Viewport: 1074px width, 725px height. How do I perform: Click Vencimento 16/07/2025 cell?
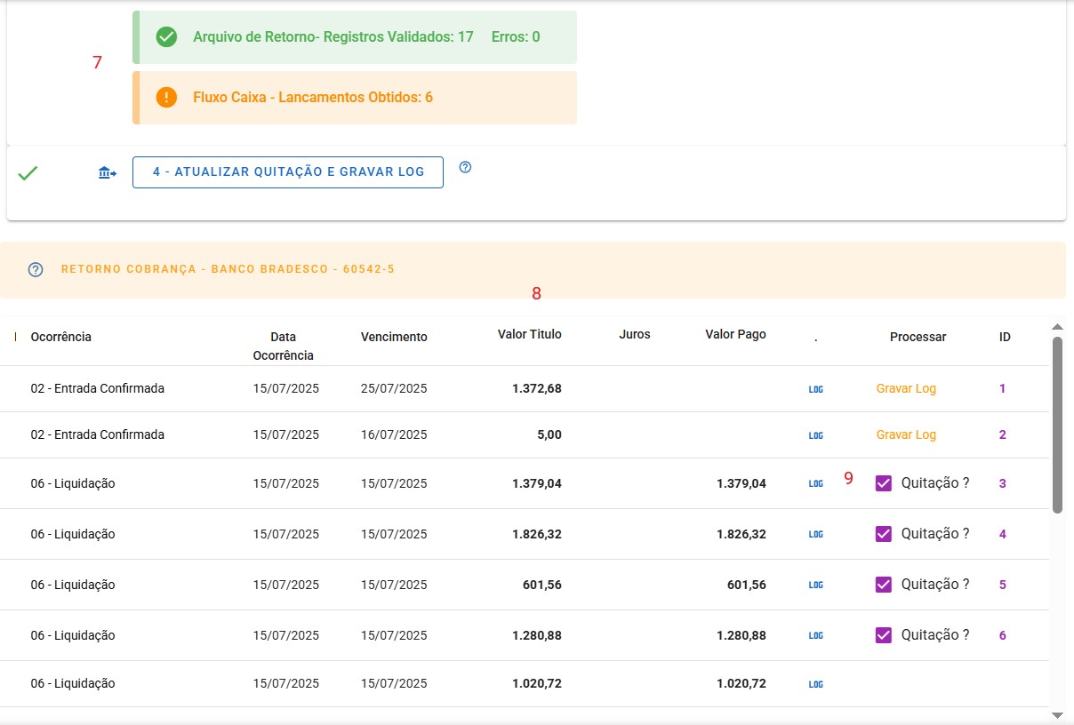pos(394,434)
